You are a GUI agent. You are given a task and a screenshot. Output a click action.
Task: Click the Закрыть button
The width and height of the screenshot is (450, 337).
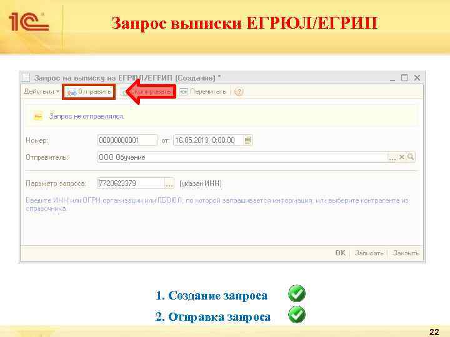click(x=406, y=253)
